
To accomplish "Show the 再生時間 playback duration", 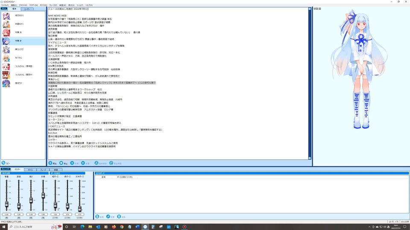I will click(115, 163).
